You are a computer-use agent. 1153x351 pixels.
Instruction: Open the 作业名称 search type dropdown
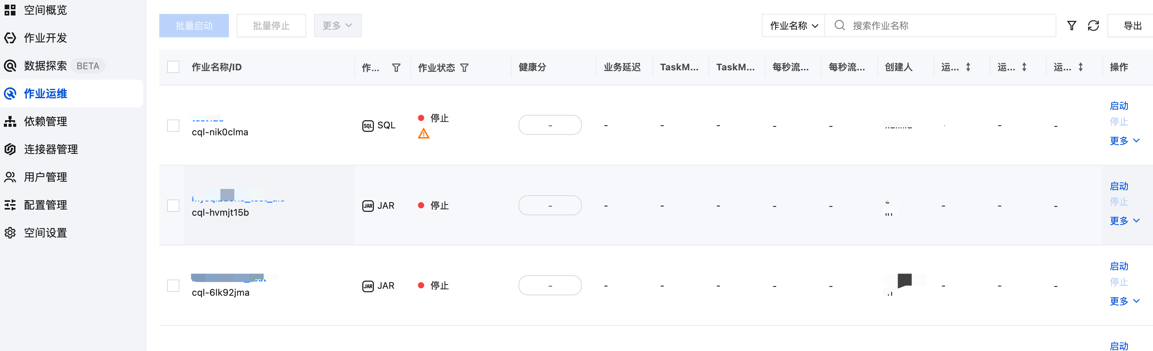click(793, 26)
